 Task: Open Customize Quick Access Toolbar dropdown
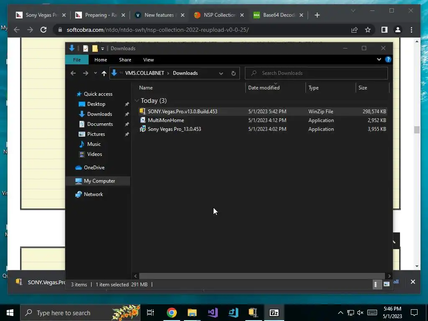[x=103, y=48]
